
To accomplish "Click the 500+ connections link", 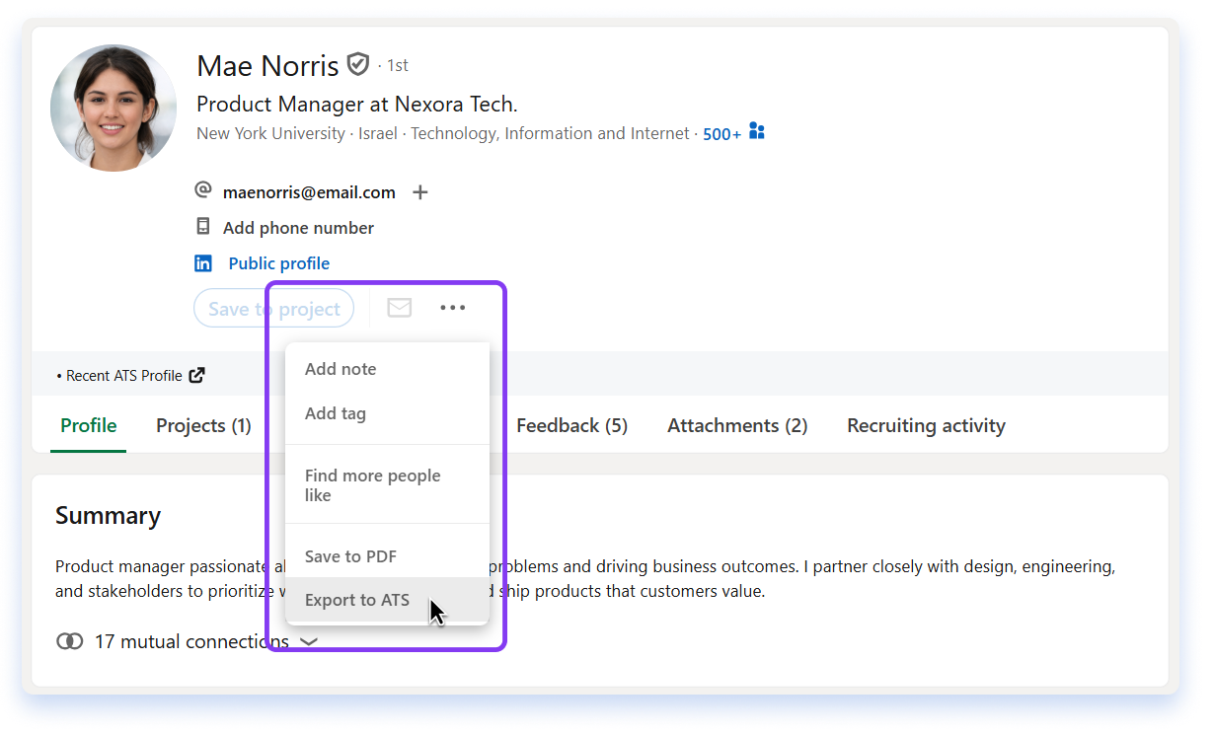I will (721, 134).
